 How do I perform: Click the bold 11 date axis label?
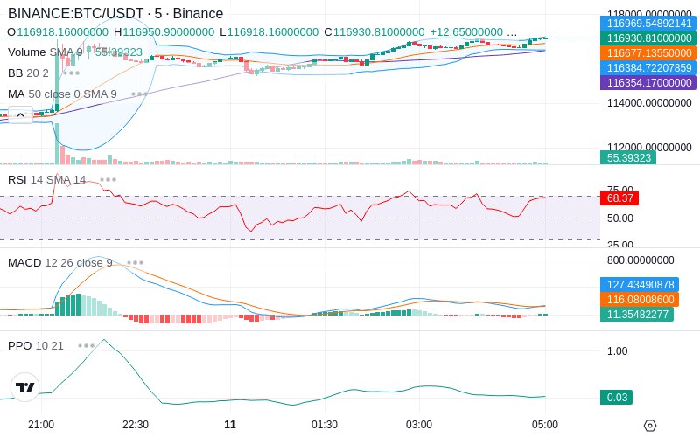[230, 425]
